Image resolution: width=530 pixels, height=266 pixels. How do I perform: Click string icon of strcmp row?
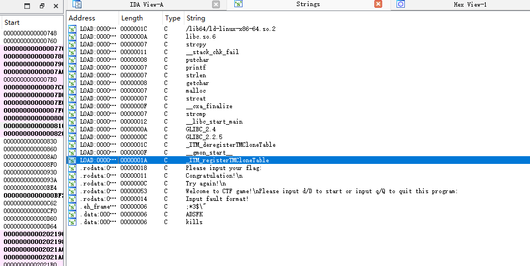73,114
